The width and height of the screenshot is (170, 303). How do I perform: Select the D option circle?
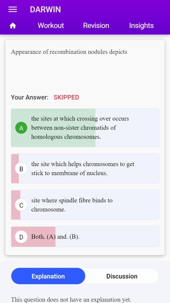[21, 237]
